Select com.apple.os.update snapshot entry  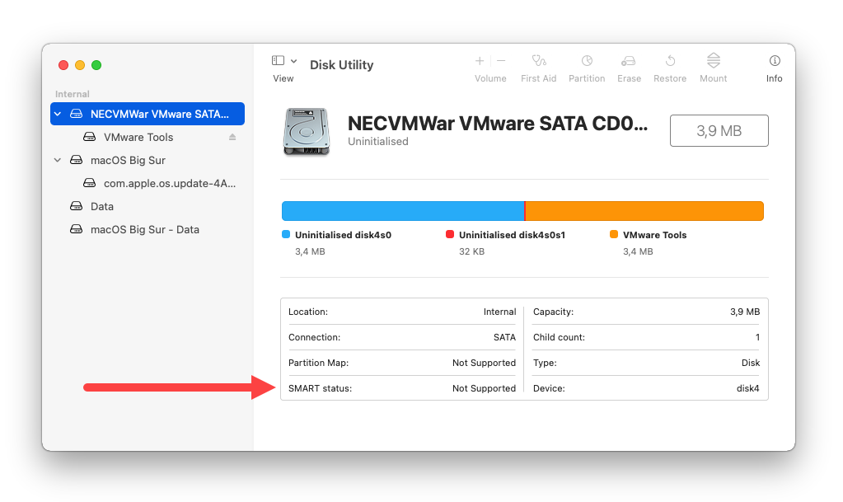(170, 184)
